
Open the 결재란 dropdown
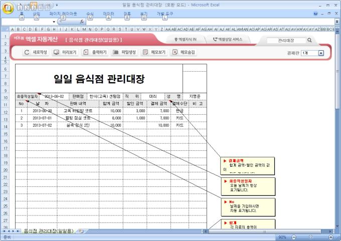pos(321,53)
